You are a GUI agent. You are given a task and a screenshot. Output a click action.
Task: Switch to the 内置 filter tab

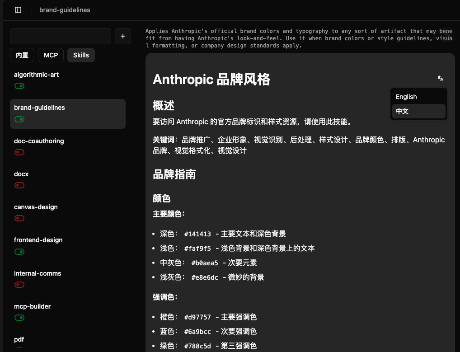(22, 55)
